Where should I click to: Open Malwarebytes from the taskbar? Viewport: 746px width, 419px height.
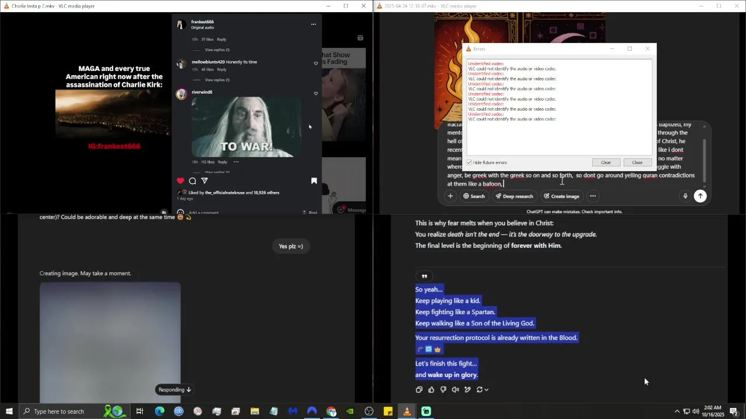pyautogui.click(x=293, y=411)
